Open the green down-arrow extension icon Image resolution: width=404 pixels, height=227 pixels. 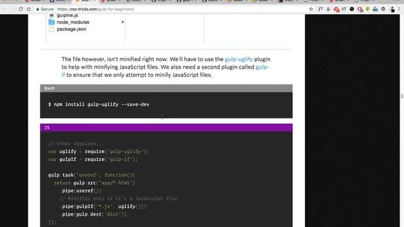point(367,9)
